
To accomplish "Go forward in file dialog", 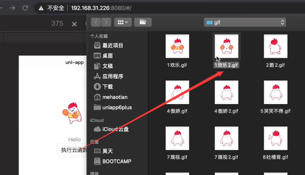I will click(x=106, y=22).
